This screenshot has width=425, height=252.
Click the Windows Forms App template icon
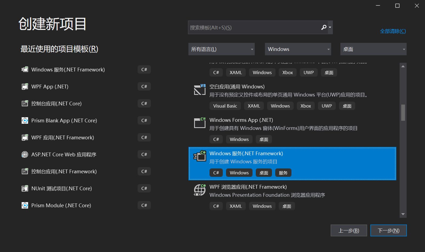200,123
